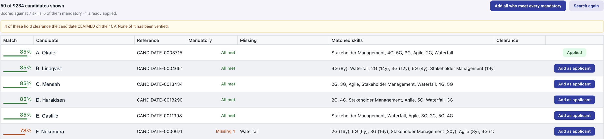This screenshot has width=604, height=139.
Task: Select candidate name F. Nakamura
Action: pos(50,131)
